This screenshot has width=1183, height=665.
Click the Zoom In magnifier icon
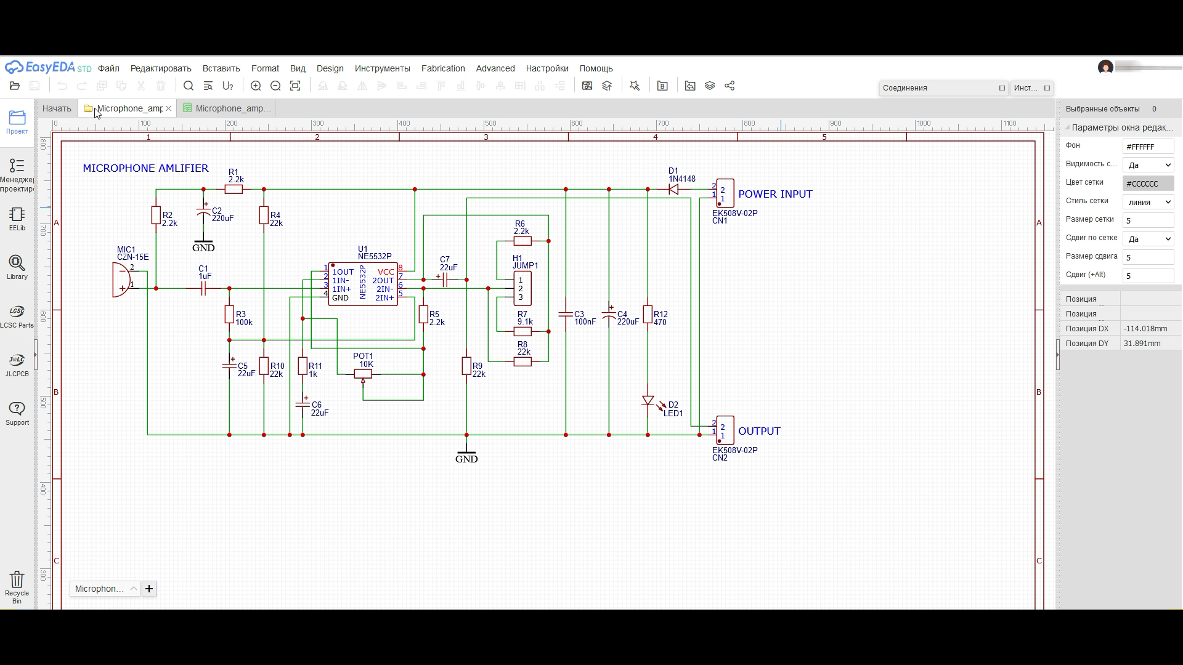[256, 86]
